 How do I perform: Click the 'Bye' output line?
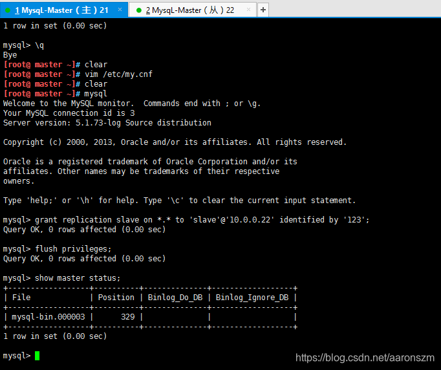10,55
